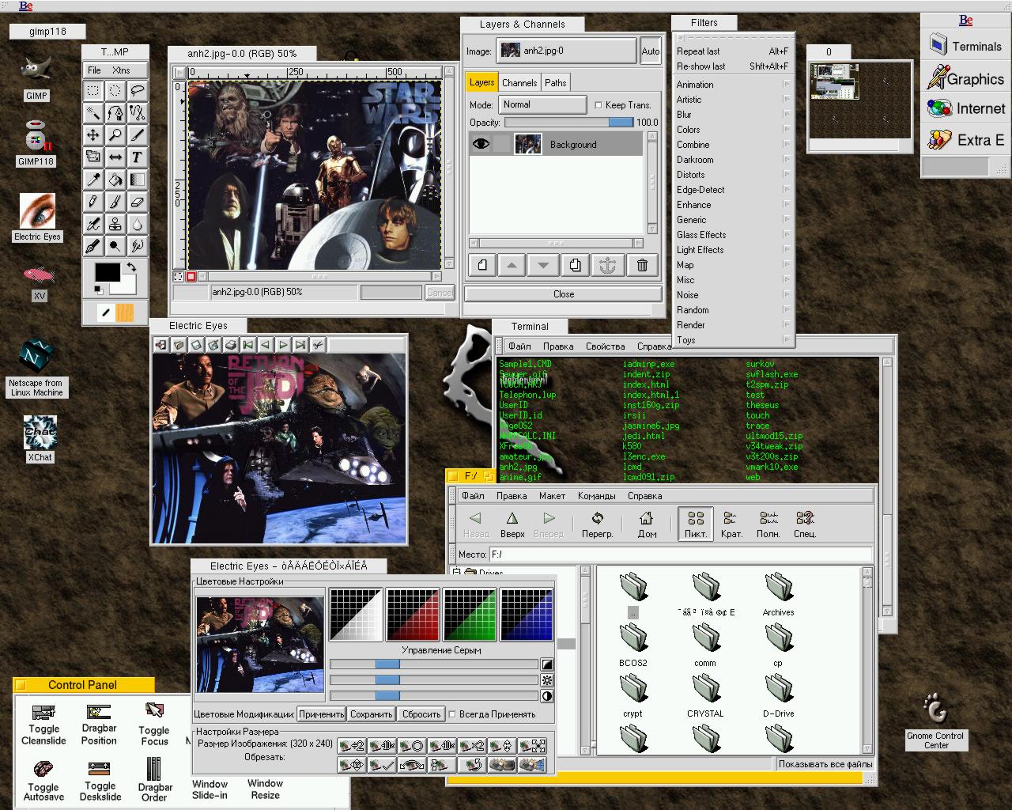Expand the Artistic filters submenu

[732, 100]
